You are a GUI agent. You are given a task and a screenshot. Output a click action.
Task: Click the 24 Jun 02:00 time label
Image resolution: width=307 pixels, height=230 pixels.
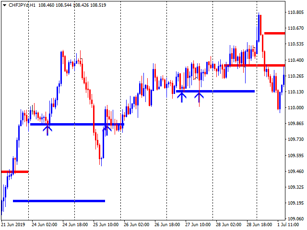(x=45, y=225)
